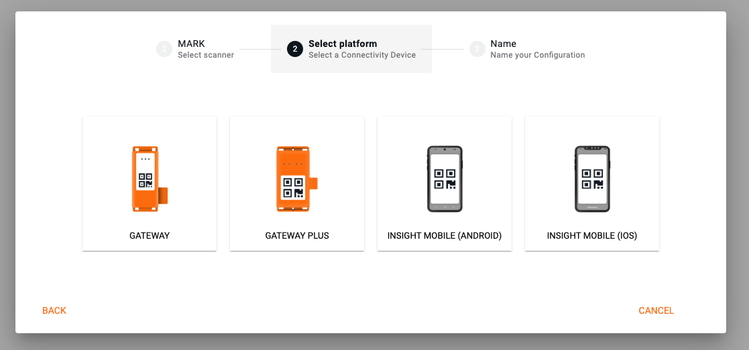Viewport: 749px width, 350px height.
Task: Choose the Gateway Plus device icon
Action: [296, 179]
